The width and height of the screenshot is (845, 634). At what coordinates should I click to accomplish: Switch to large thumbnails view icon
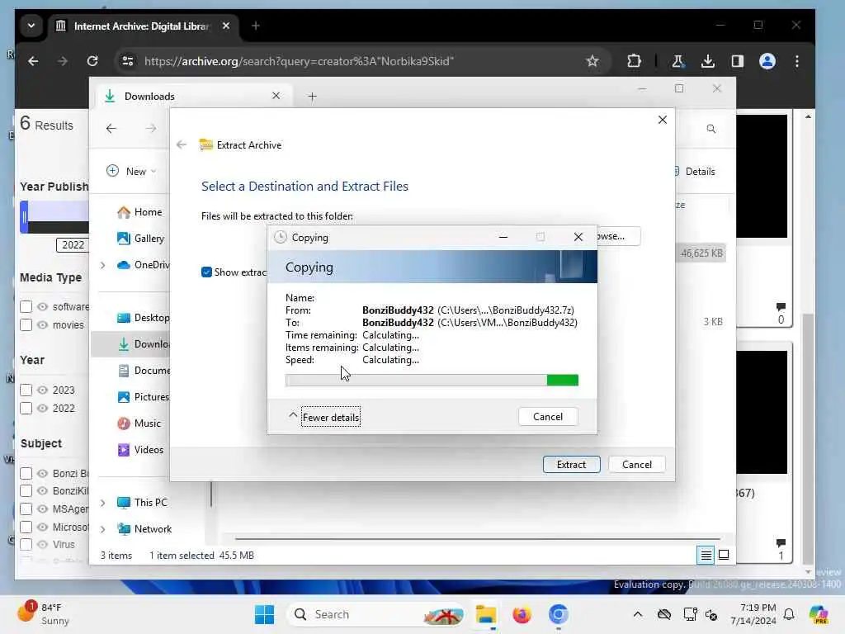724,555
